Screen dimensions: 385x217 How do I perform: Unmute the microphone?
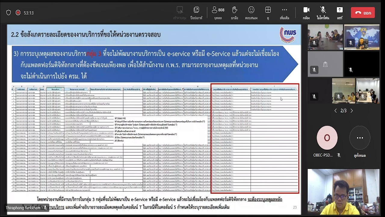coord(323,12)
